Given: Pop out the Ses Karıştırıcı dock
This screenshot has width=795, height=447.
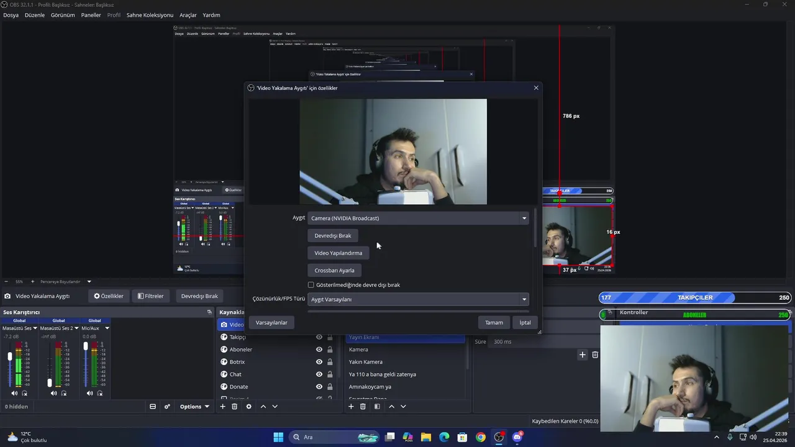Looking at the screenshot, I should (x=209, y=312).
